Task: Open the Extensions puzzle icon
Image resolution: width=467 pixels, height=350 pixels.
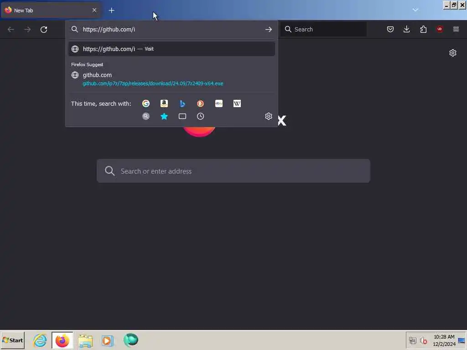Action: 423,29
